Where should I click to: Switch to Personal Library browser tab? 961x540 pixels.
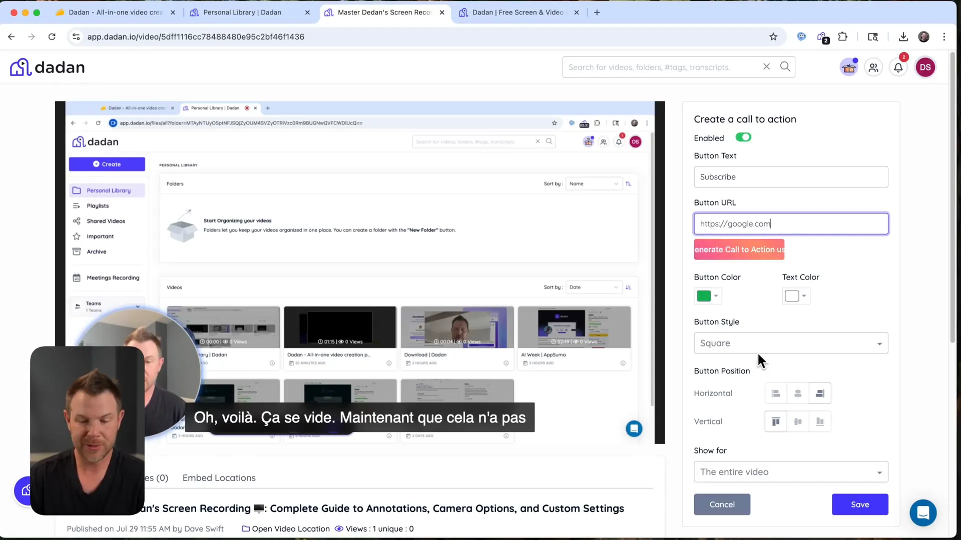[x=249, y=12]
